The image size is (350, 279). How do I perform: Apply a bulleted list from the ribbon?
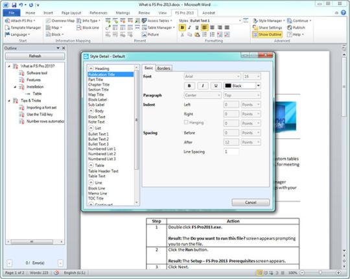[x=204, y=34]
